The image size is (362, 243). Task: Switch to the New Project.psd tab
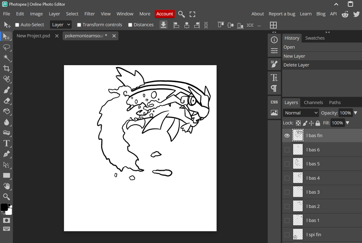(33, 36)
